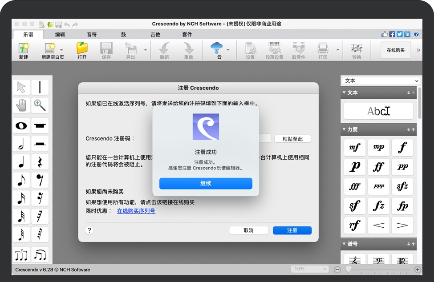This screenshot has width=434, height=282.
Task: Insert the crescendo hairpin symbol
Action: (x=378, y=225)
